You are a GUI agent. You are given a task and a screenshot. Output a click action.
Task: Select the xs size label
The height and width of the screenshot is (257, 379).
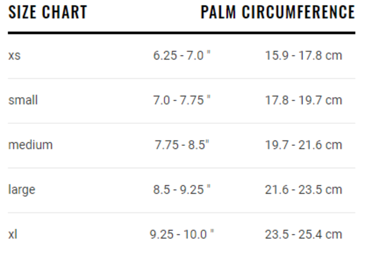14,55
